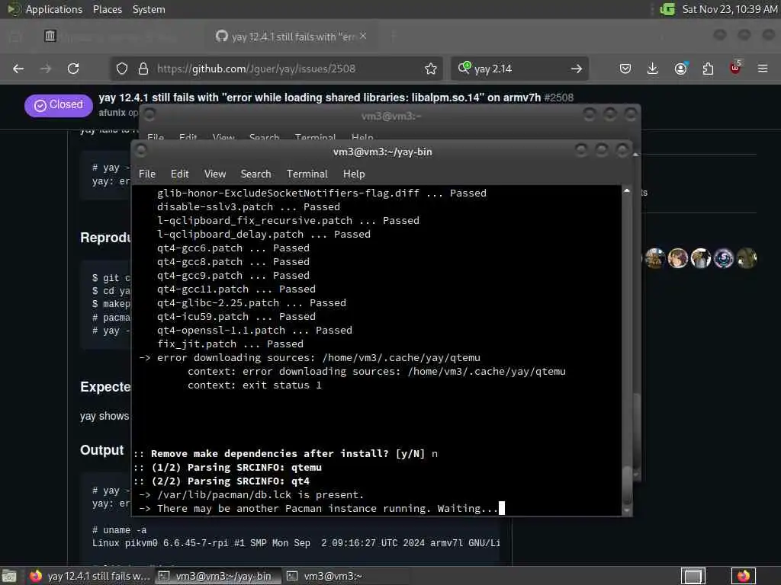Switch to the Firefox taskbar entry

(90, 576)
